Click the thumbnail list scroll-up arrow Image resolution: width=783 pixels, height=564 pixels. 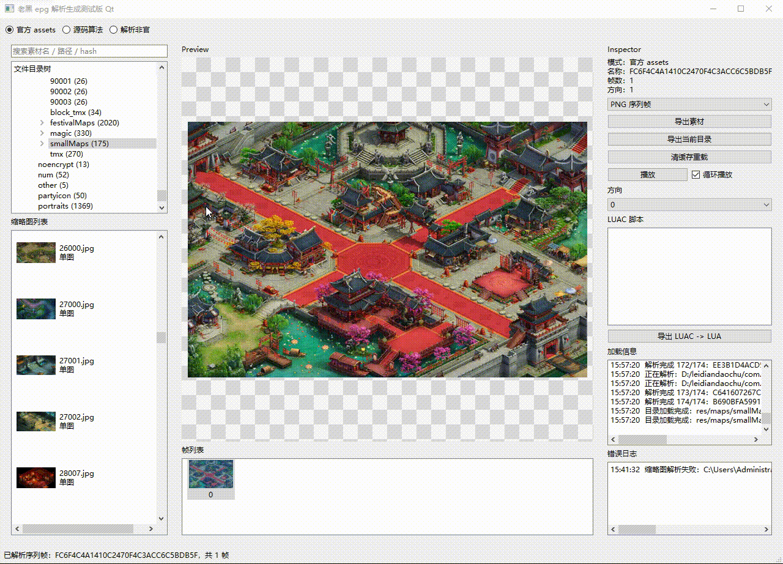(161, 237)
